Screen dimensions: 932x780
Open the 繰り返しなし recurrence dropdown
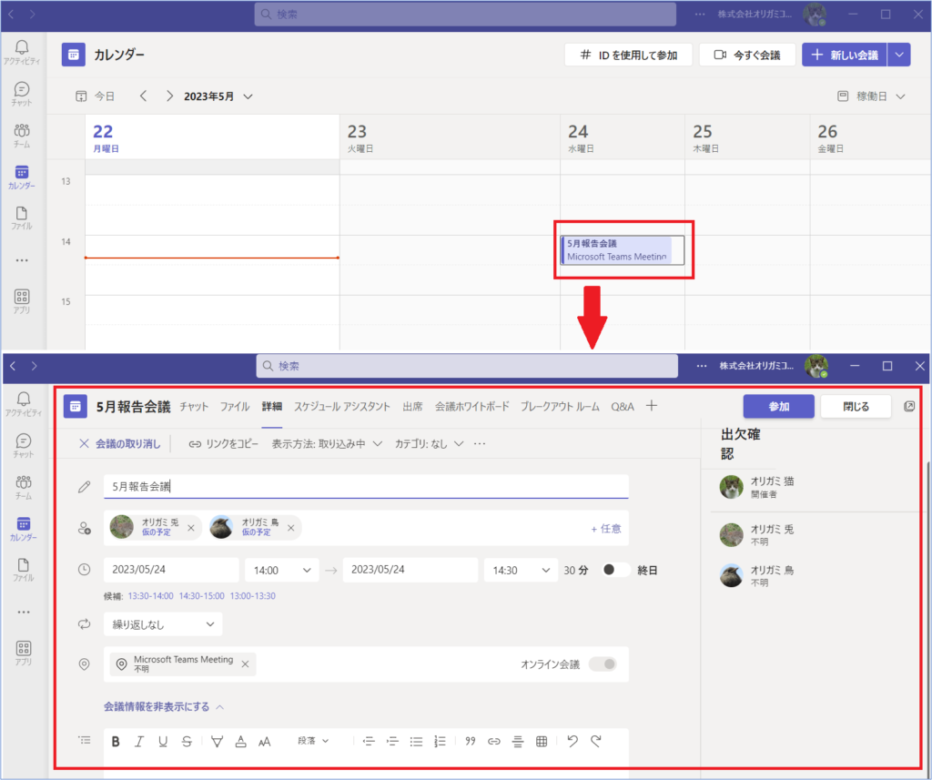(163, 624)
